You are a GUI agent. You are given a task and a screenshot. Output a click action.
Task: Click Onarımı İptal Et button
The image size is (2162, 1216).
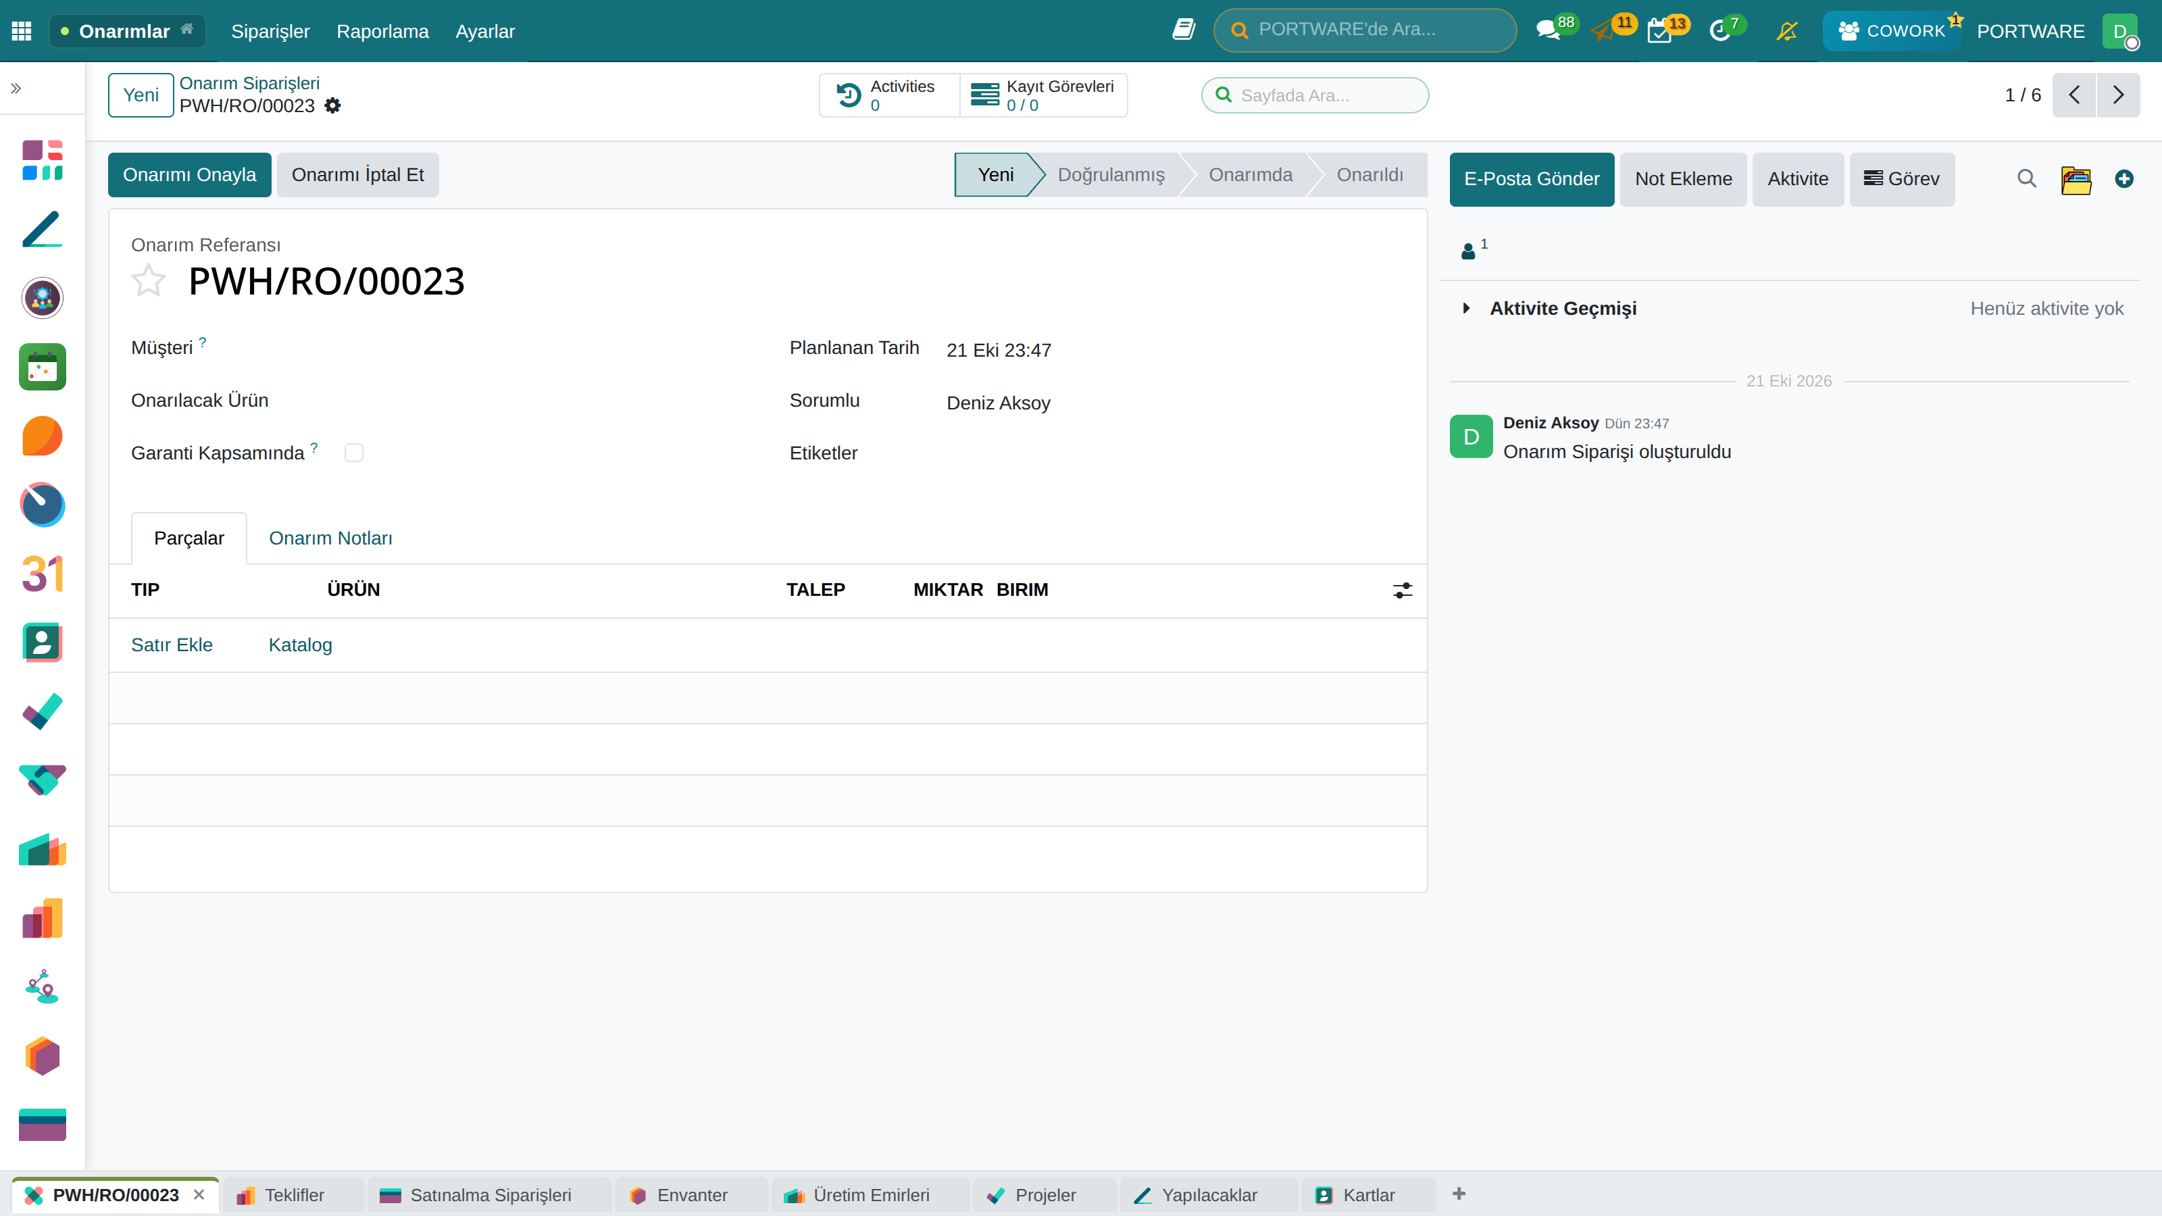click(x=357, y=174)
